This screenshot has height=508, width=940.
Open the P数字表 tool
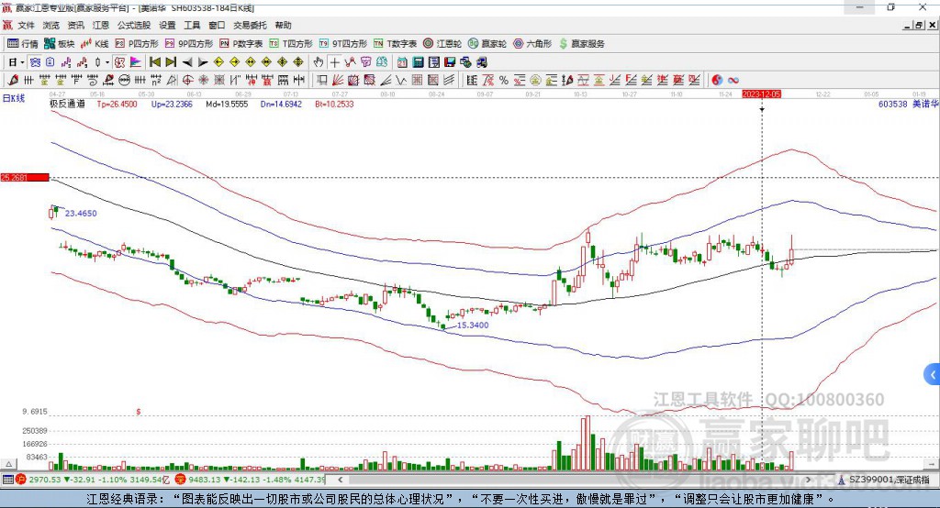pyautogui.click(x=241, y=44)
